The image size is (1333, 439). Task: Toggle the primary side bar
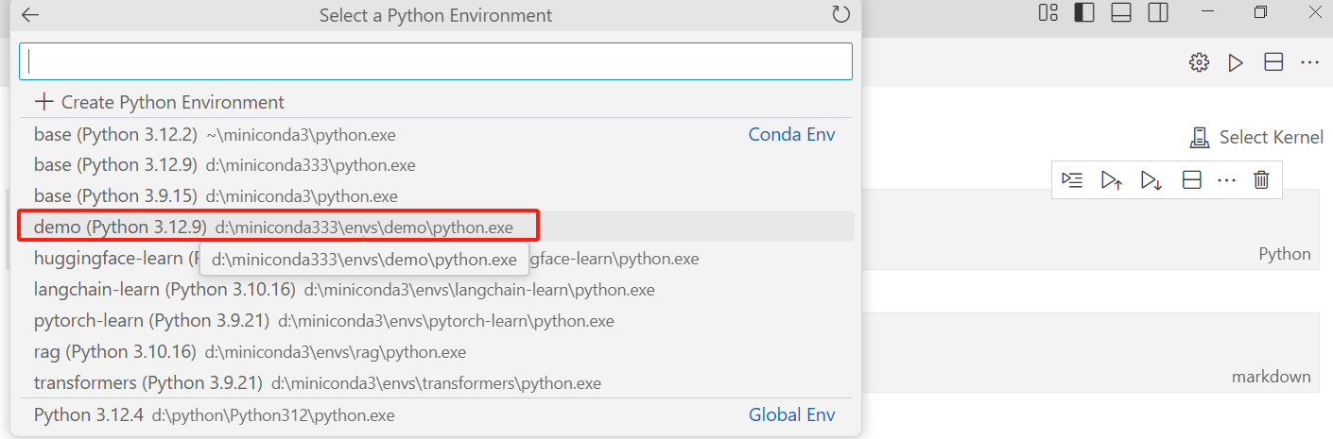pyautogui.click(x=1084, y=13)
